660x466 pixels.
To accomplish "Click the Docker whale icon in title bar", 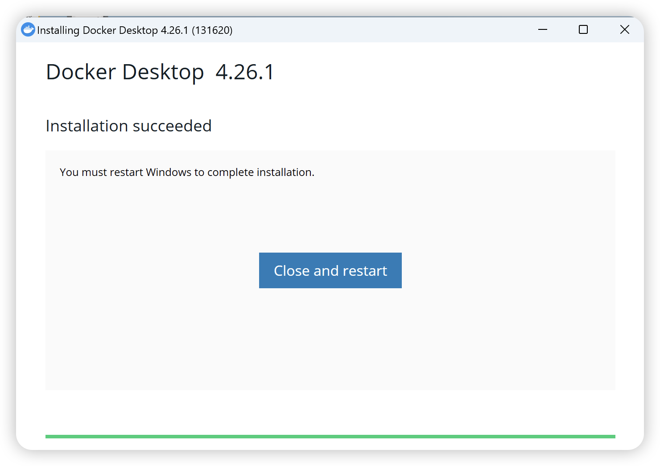I will click(28, 30).
